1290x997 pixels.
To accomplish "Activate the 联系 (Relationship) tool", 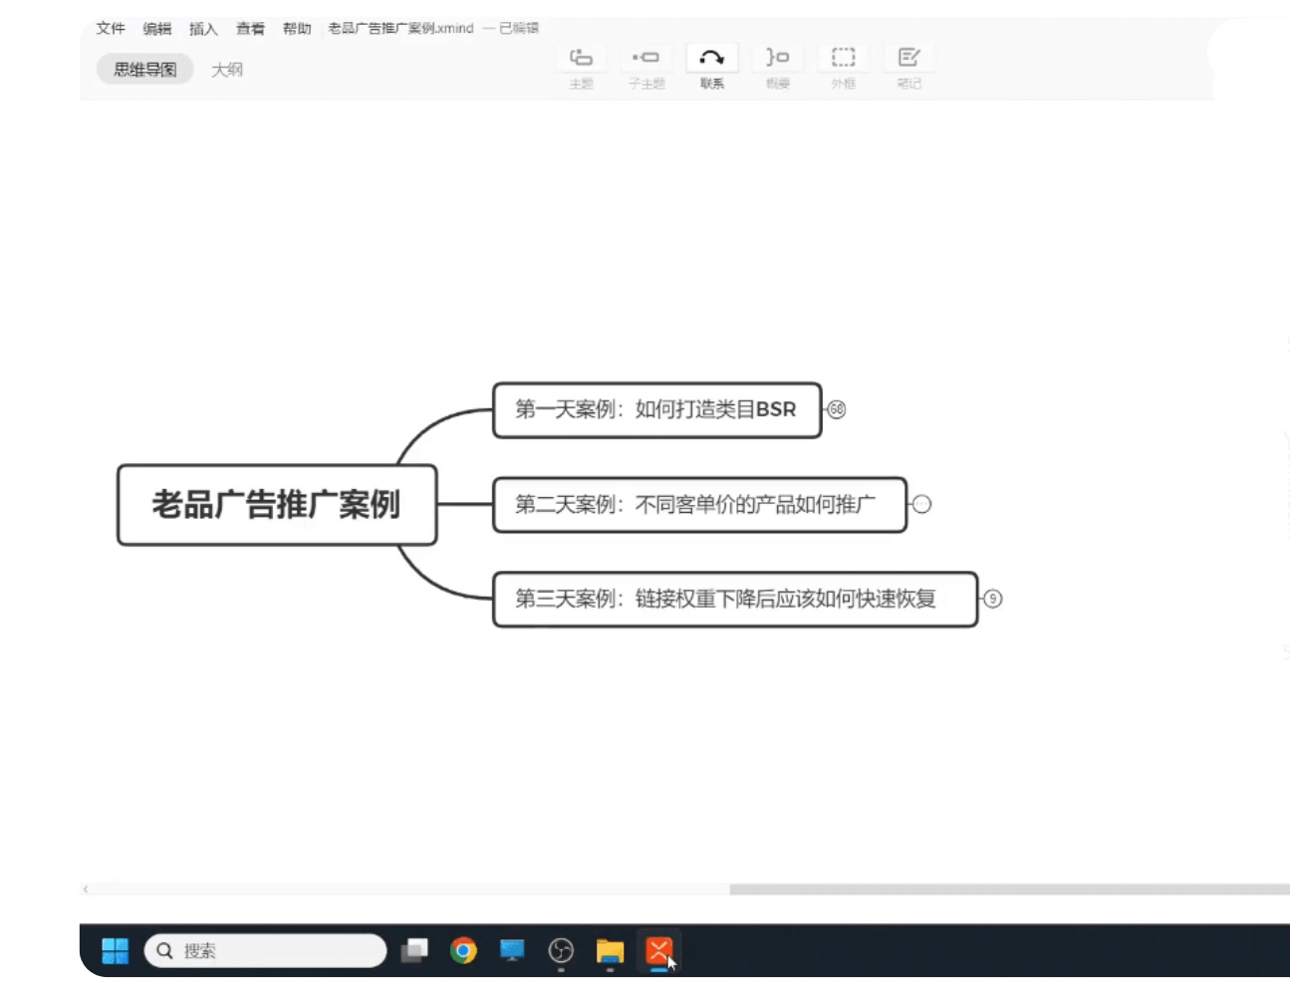I will pos(711,58).
